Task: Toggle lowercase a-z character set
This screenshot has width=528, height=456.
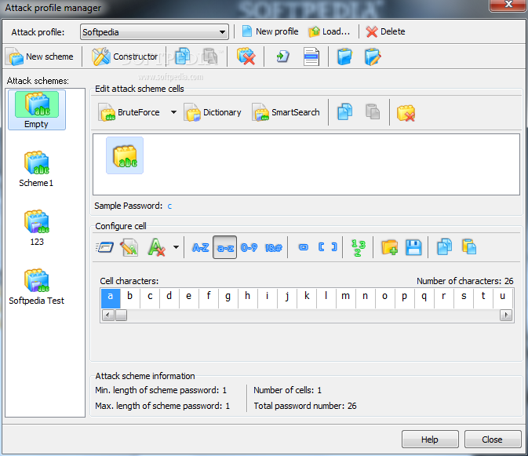Action: coord(225,247)
